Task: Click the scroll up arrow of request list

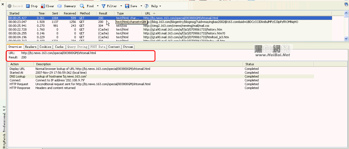Action: [346, 13]
